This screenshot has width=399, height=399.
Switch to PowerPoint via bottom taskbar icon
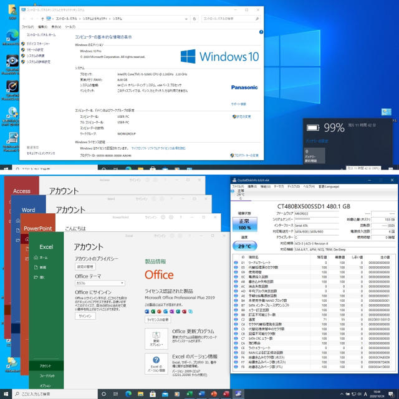coord(214,394)
